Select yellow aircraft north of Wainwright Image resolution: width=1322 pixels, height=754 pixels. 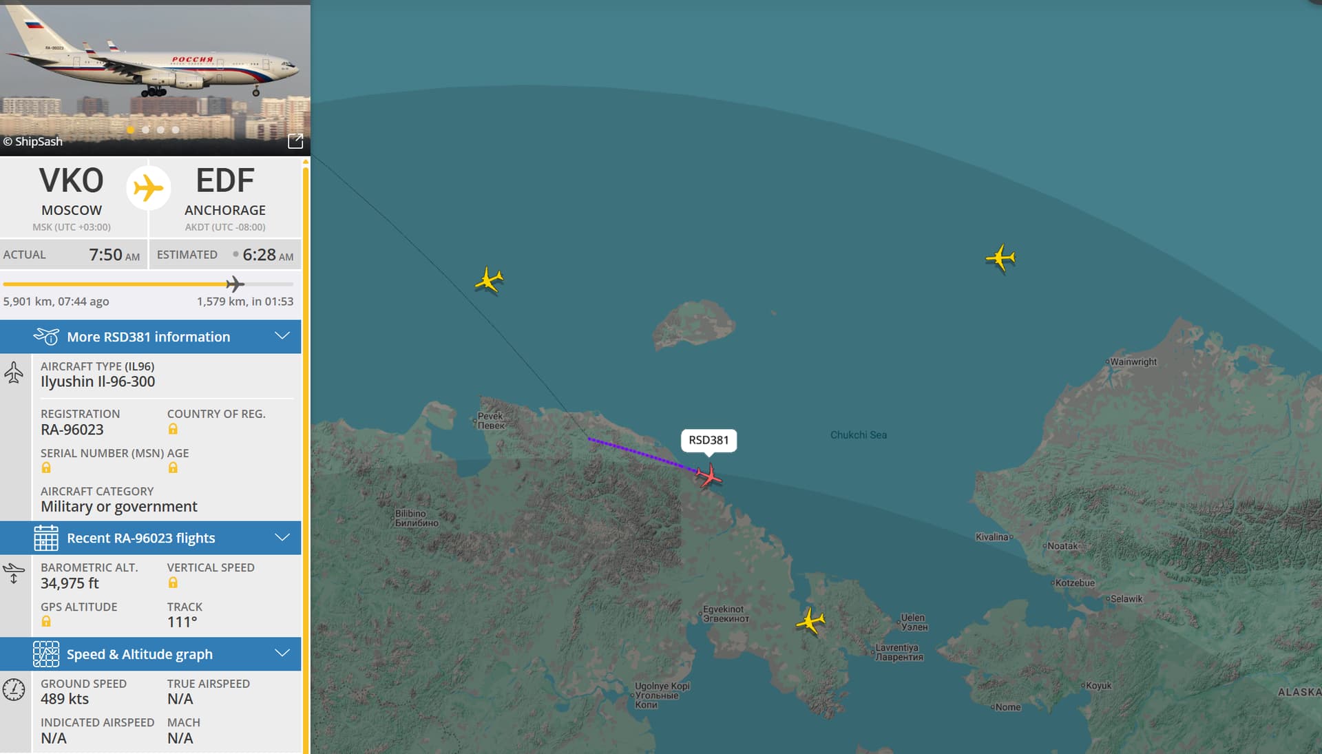[x=1000, y=258]
